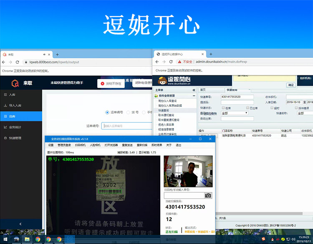Open a new tab beside the 来取 tab
The image size is (313, 244).
click(x=57, y=55)
